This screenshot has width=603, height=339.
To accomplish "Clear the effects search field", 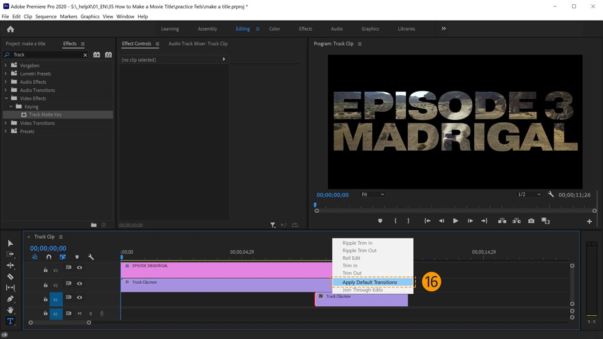I will point(85,55).
